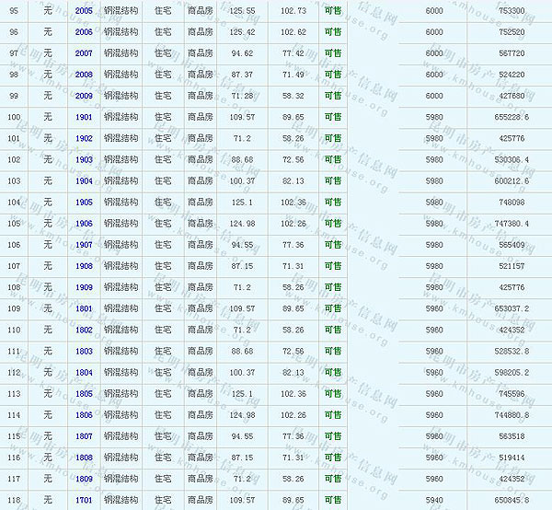This screenshot has width=552, height=510.
Task: Open room 2005 link
Action: [x=84, y=11]
